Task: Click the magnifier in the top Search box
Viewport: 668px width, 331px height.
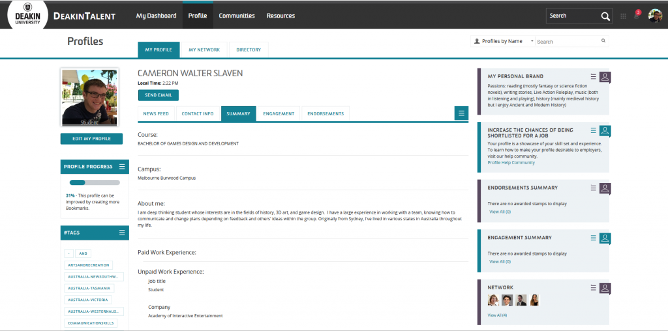Action: 605,16
